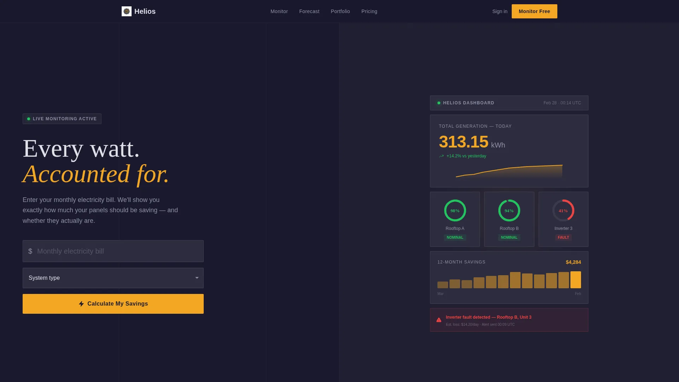Screen dimensions: 679x382
Task: Click the 'Feb' chart axis label
Action: pyautogui.click(x=578, y=294)
